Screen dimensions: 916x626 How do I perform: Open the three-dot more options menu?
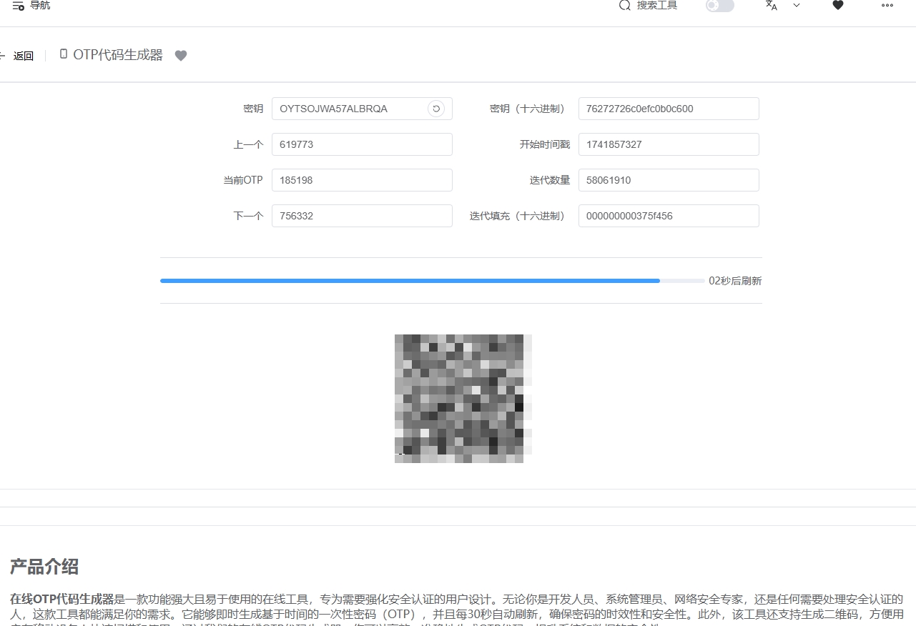[x=887, y=6]
